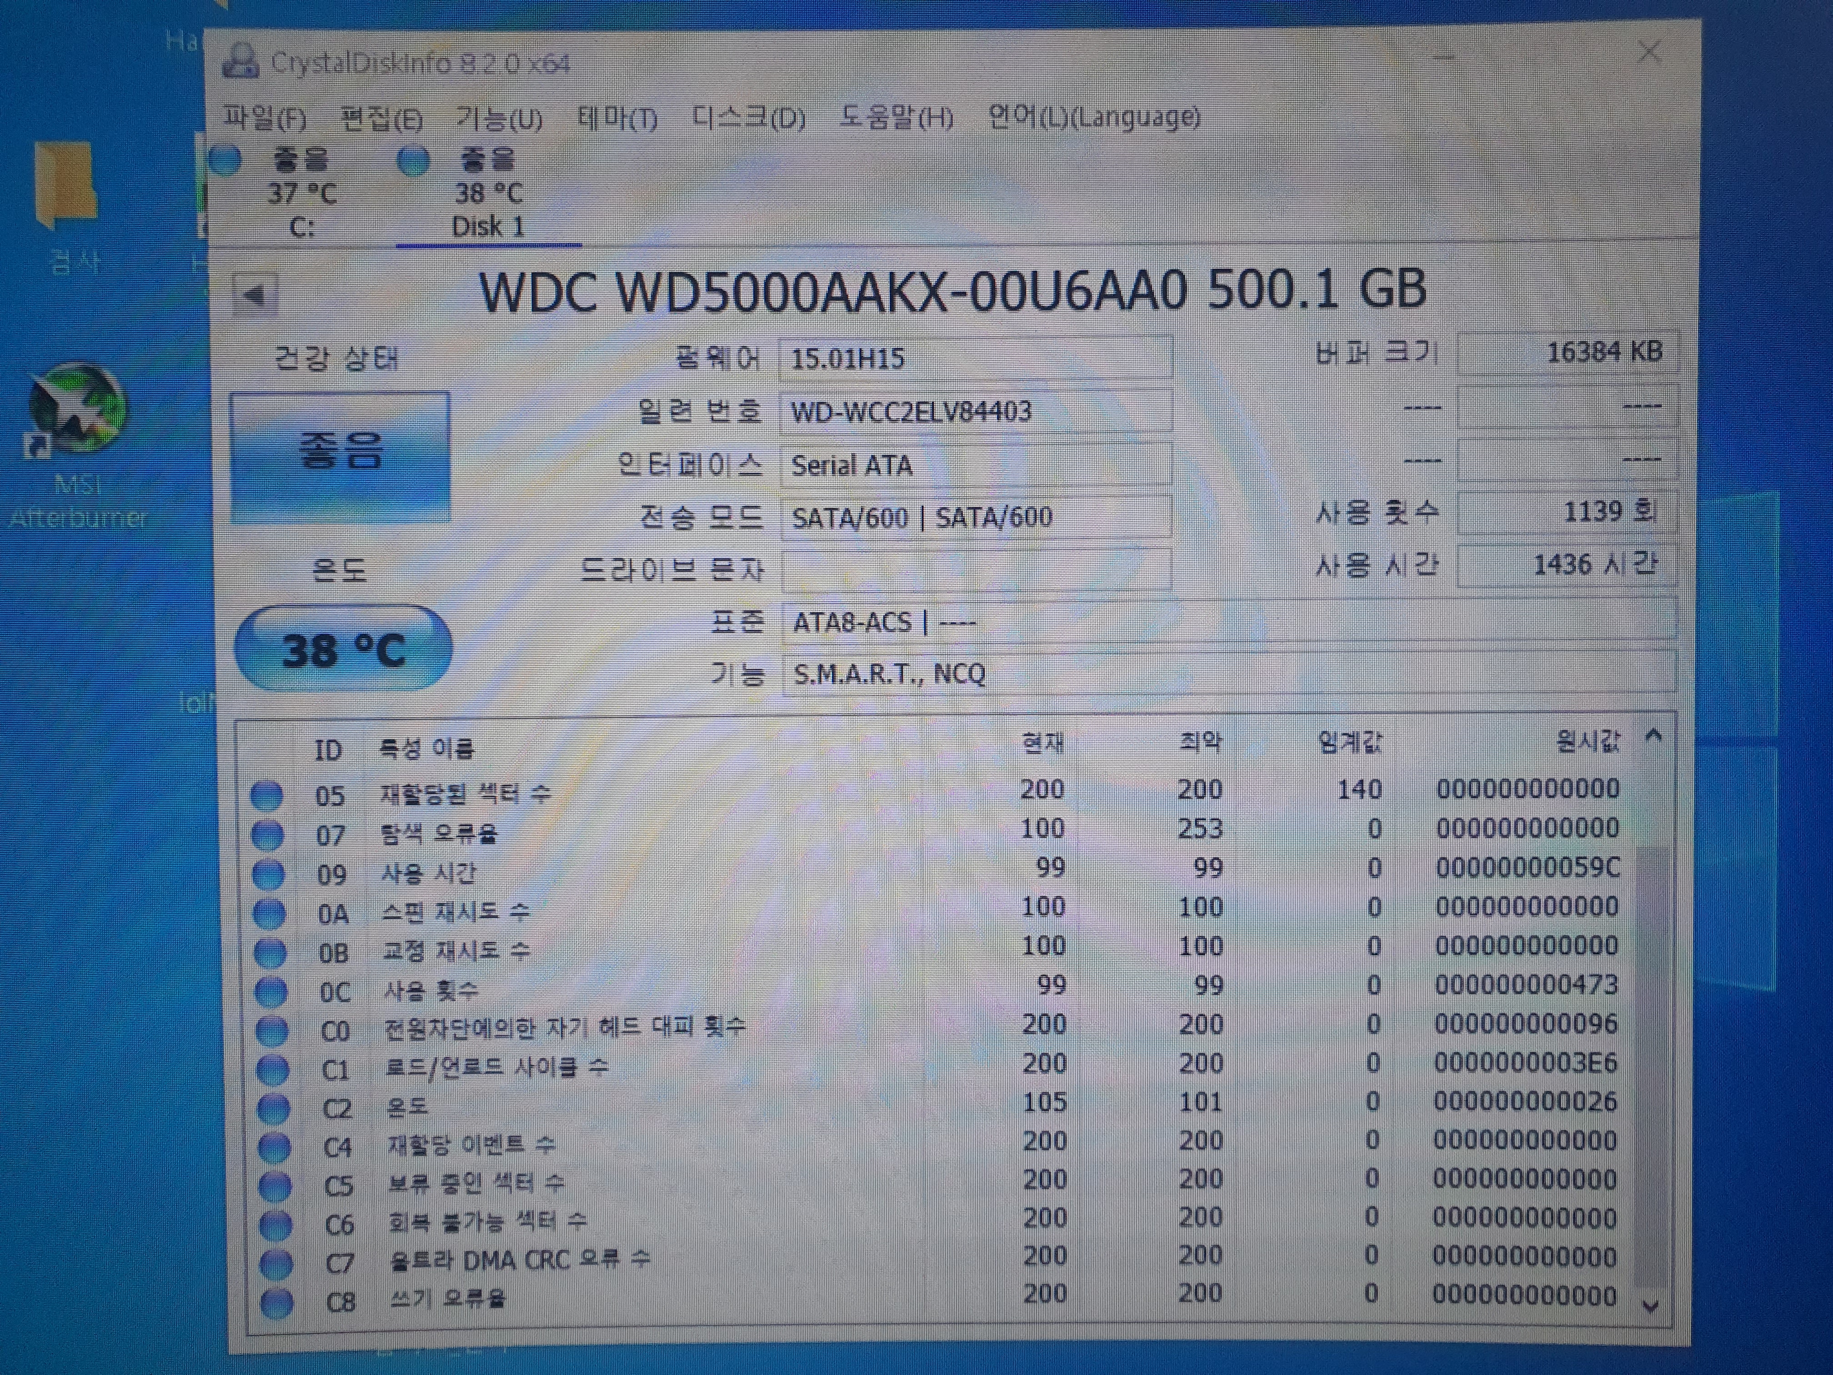Screen dimensions: 1833x1375
Task: Click status circle for attribute C5
Action: coord(275,1186)
